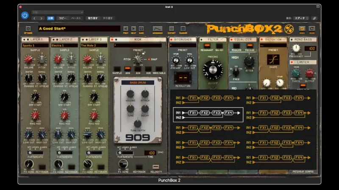Go to previous host preset with left chevron

34,18
